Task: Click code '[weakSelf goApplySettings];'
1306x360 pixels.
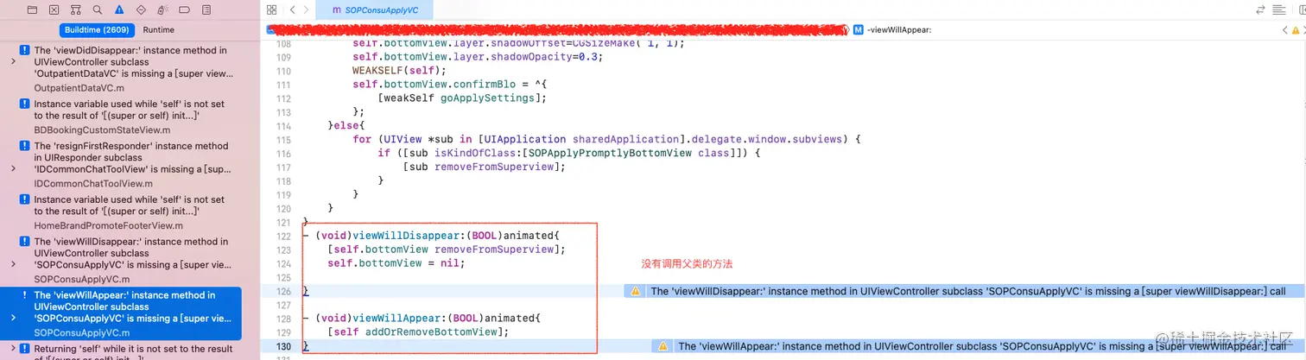Action: [462, 98]
